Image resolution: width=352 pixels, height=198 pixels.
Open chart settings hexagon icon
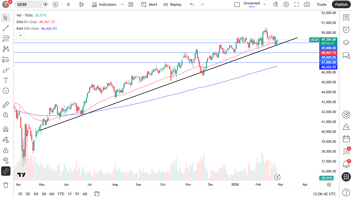point(286,4)
